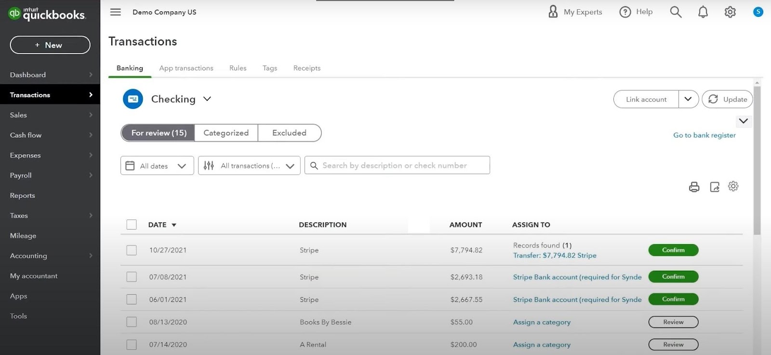The image size is (771, 355).
Task: Toggle the hamburger navigation menu
Action: pos(116,12)
